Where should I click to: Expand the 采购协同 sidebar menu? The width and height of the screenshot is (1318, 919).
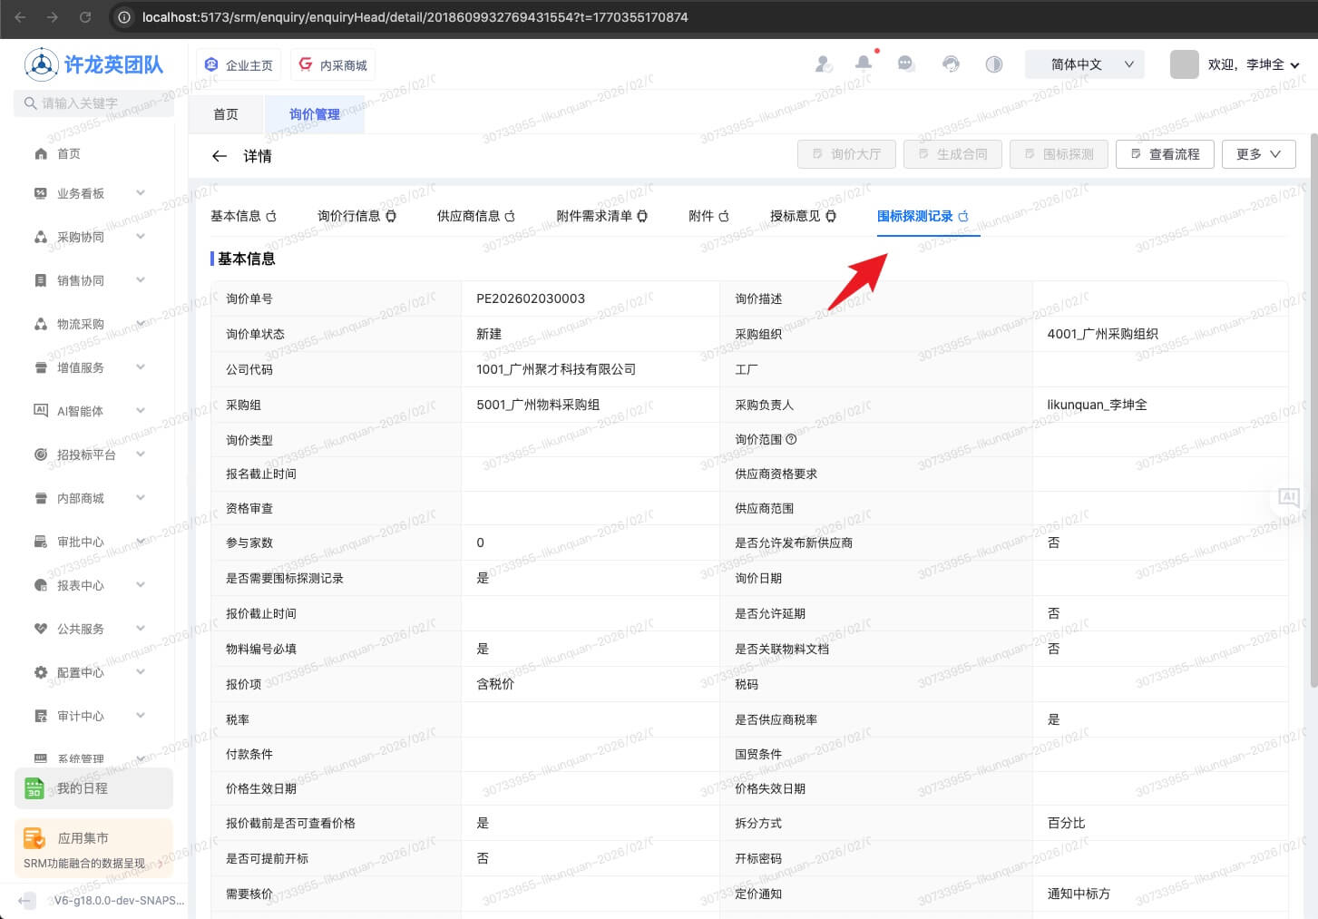[91, 237]
